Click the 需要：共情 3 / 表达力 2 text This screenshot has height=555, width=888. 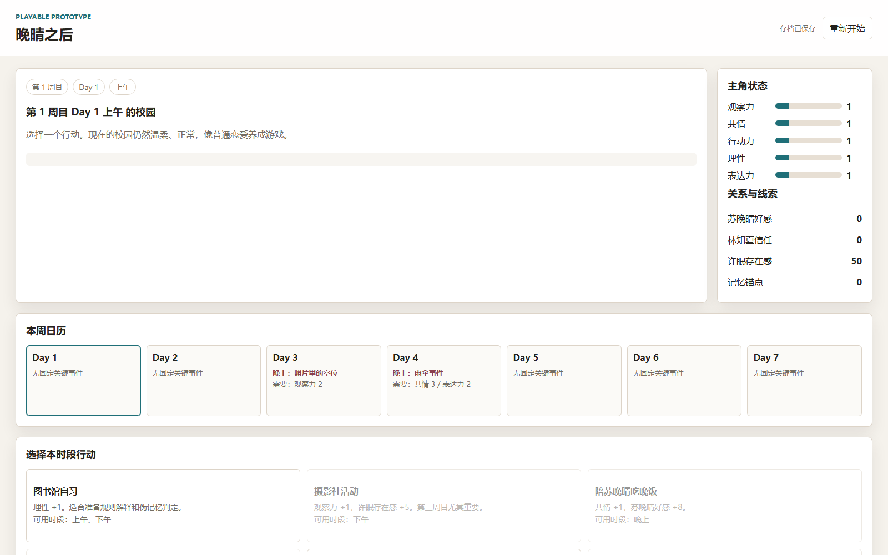coord(432,384)
